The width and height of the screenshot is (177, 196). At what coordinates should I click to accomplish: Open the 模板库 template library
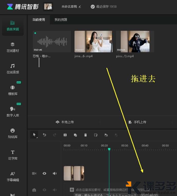pyautogui.click(x=13, y=90)
